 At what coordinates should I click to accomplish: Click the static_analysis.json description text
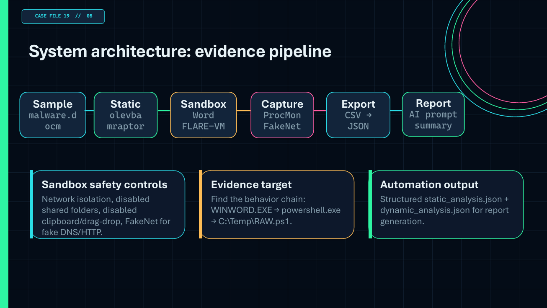click(444, 210)
